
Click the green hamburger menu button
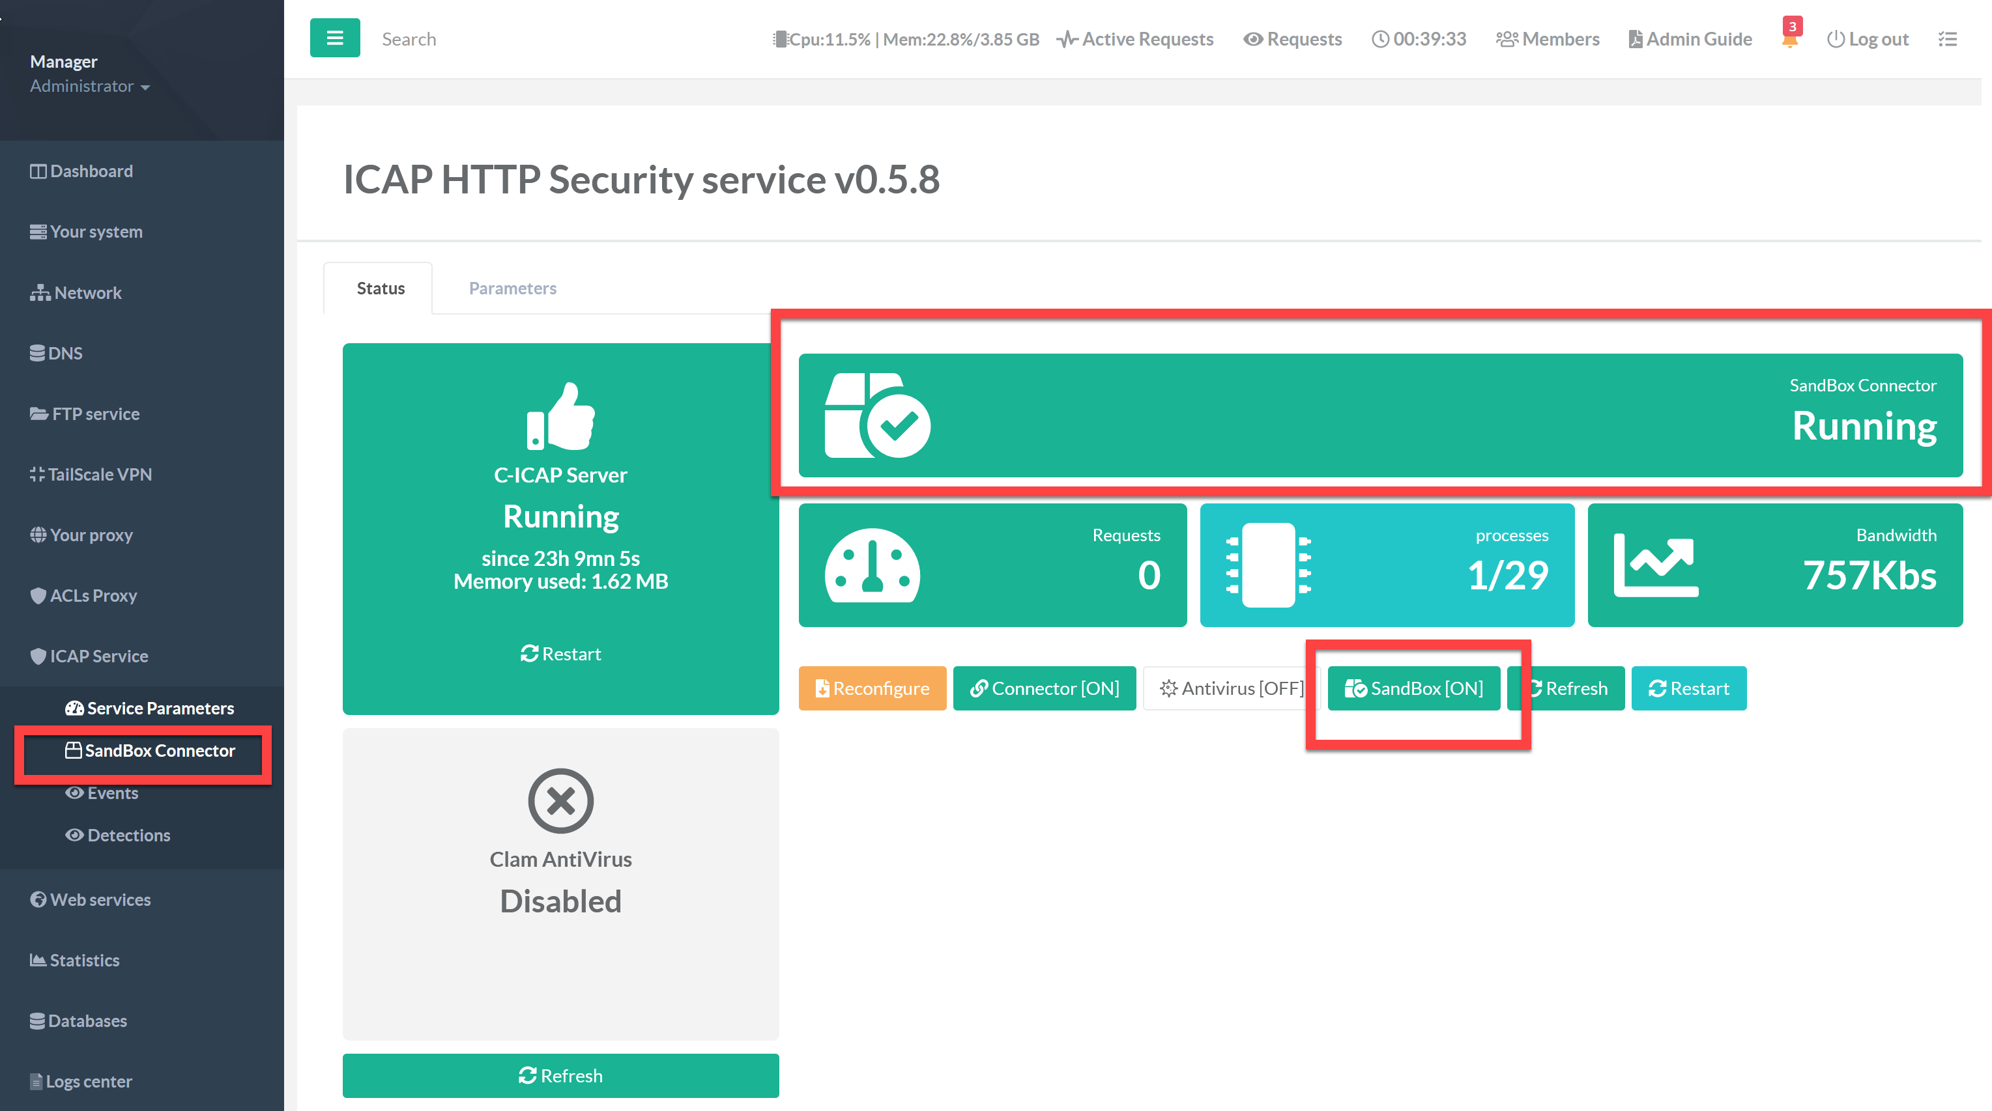[335, 38]
